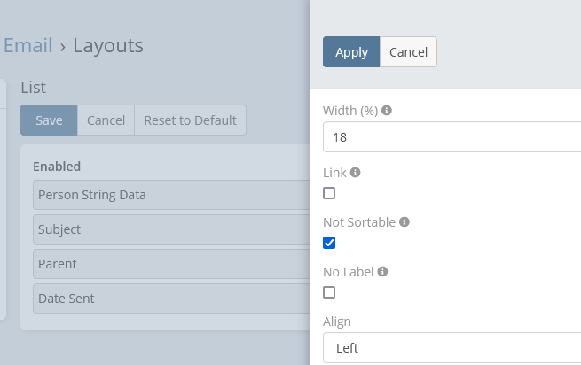This screenshot has width=581, height=365.
Task: Cancel the layout changes
Action: (106, 120)
